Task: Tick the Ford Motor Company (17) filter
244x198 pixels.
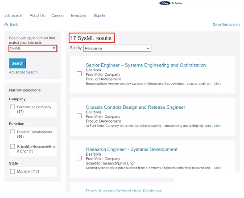Action: (x=12, y=107)
